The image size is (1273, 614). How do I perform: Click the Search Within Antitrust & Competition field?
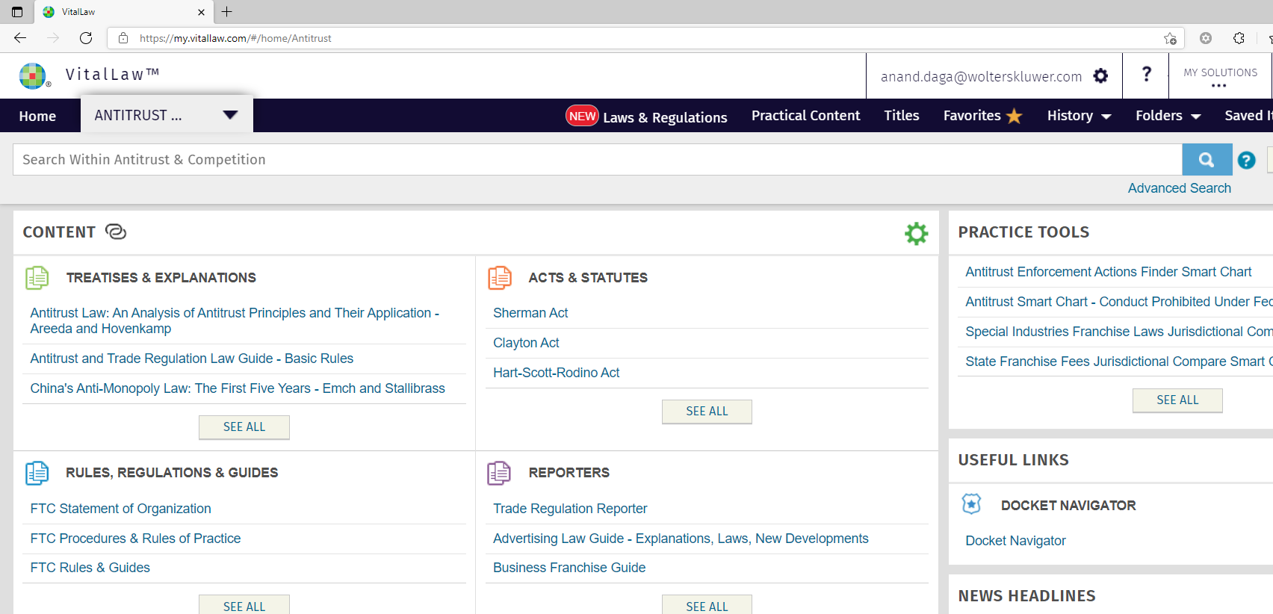point(598,159)
